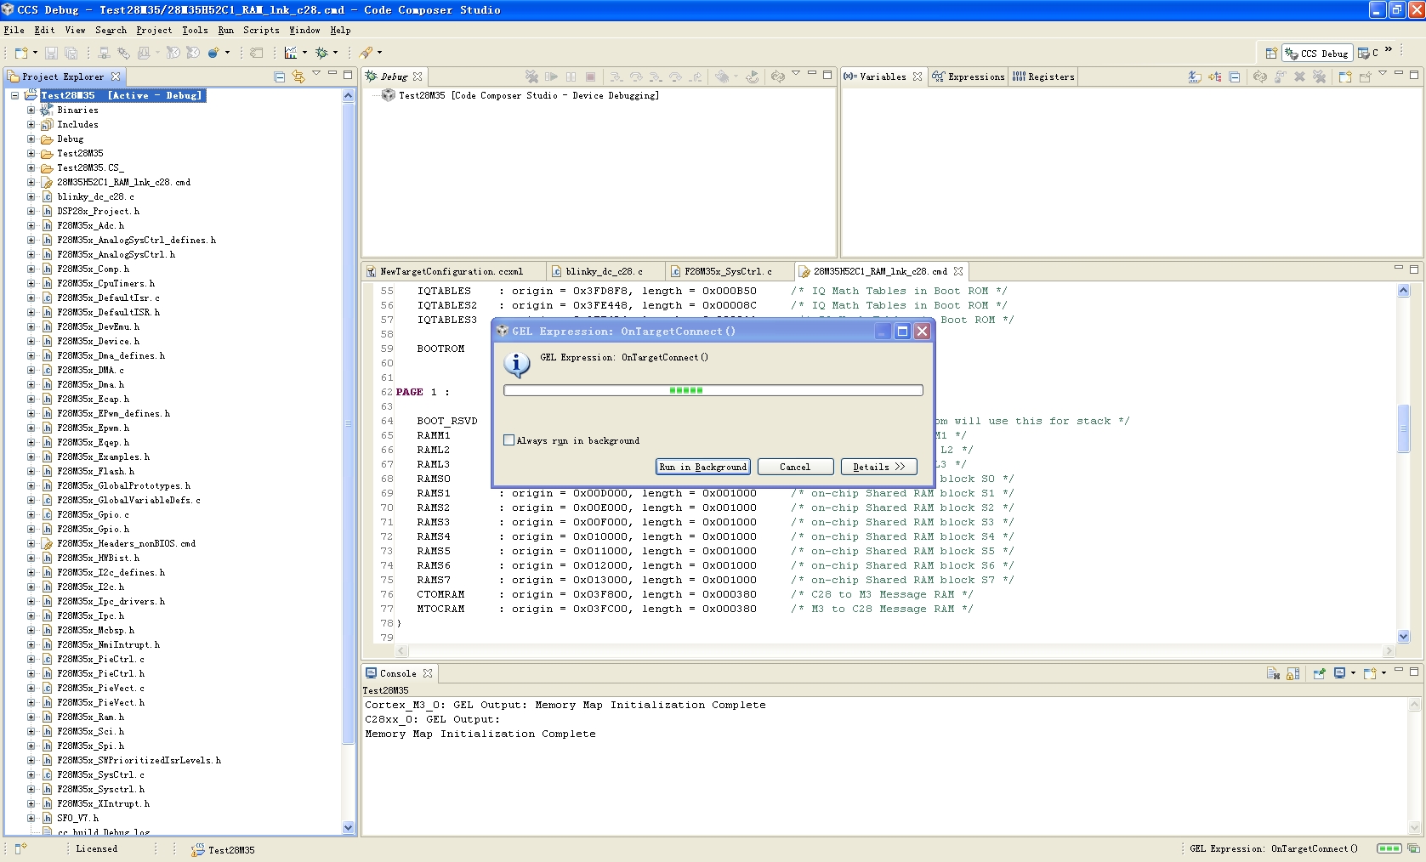This screenshot has height=862, width=1426.
Task: Open the Scripts menu
Action: pos(261,30)
